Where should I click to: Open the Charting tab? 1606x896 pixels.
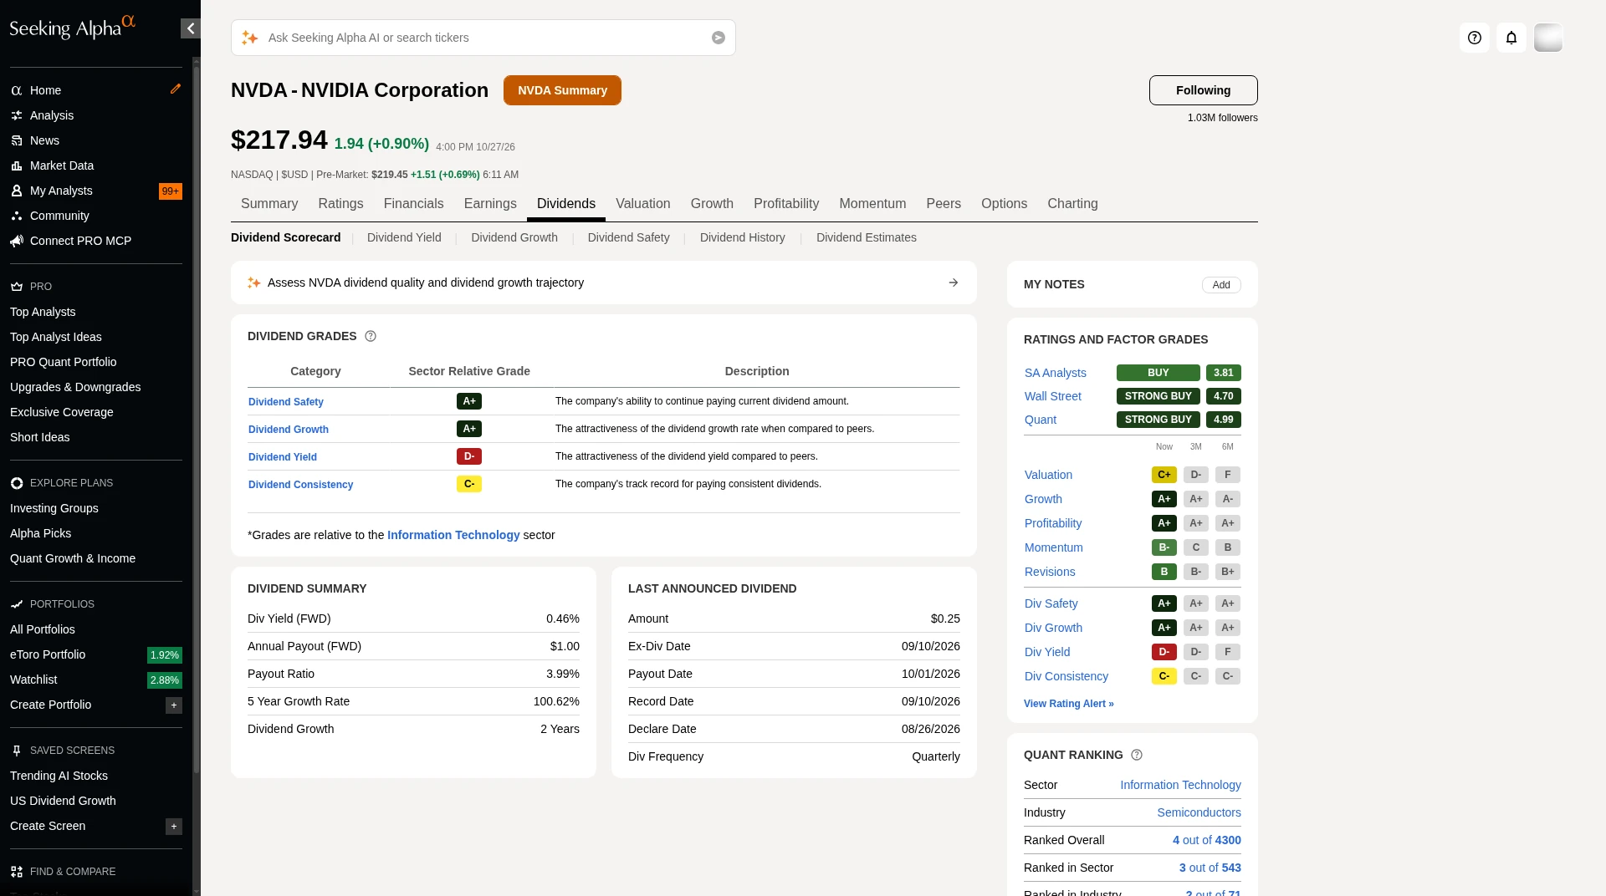(x=1072, y=204)
